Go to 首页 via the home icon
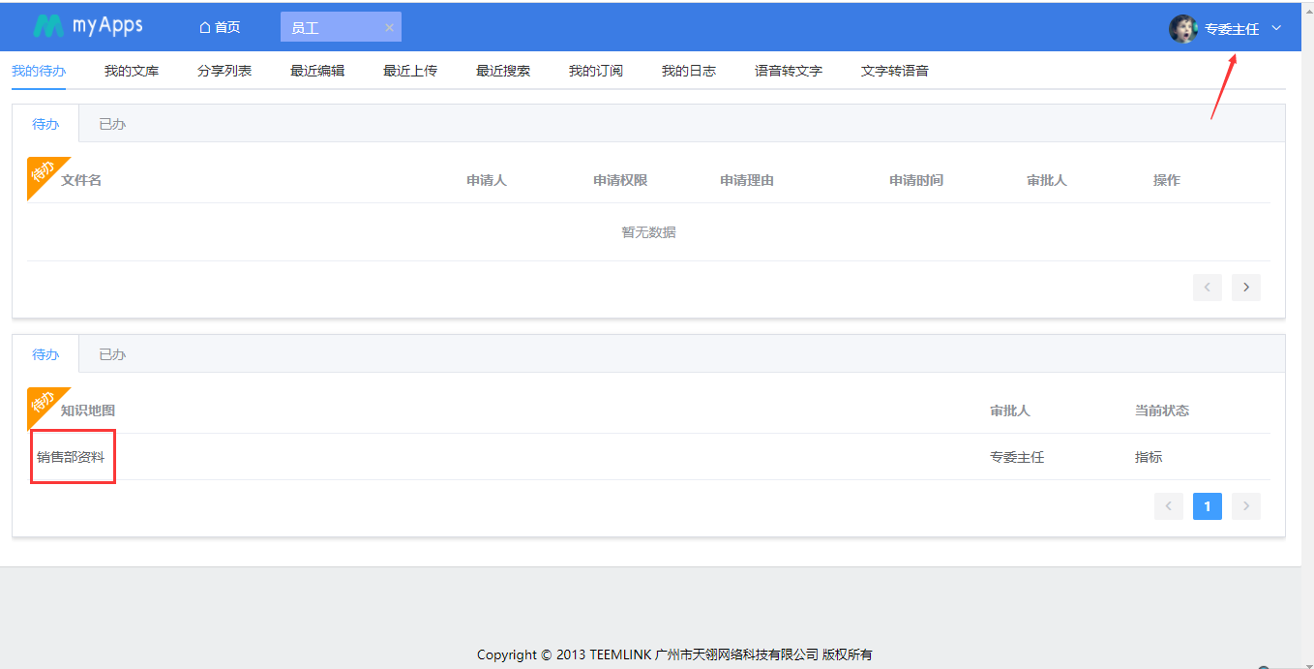 (x=205, y=27)
